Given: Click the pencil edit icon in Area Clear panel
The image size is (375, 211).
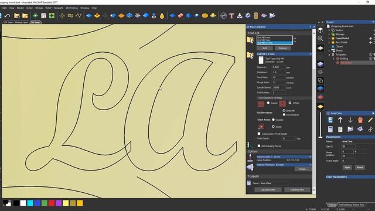Looking at the screenshot, I should tap(370, 120).
